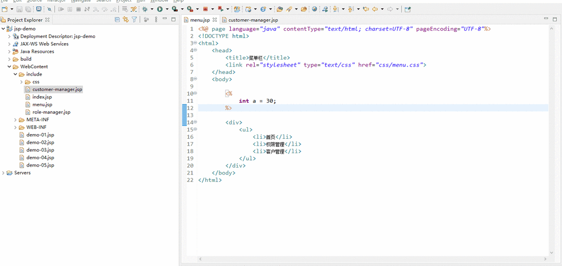562x266 pixels.
Task: Open the Debug configurations dropdown arrow
Action: pos(152,9)
